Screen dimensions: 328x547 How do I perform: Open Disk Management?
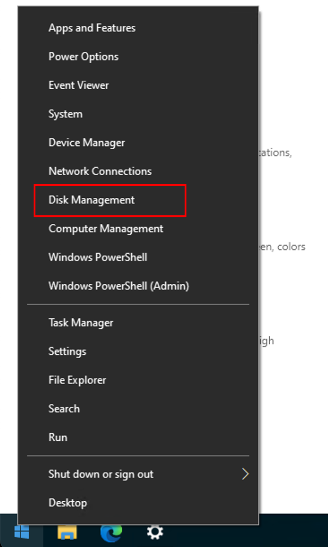pyautogui.click(x=138, y=200)
